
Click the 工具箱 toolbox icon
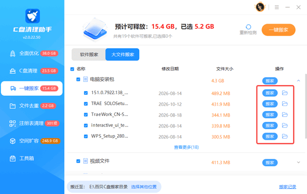13,158
